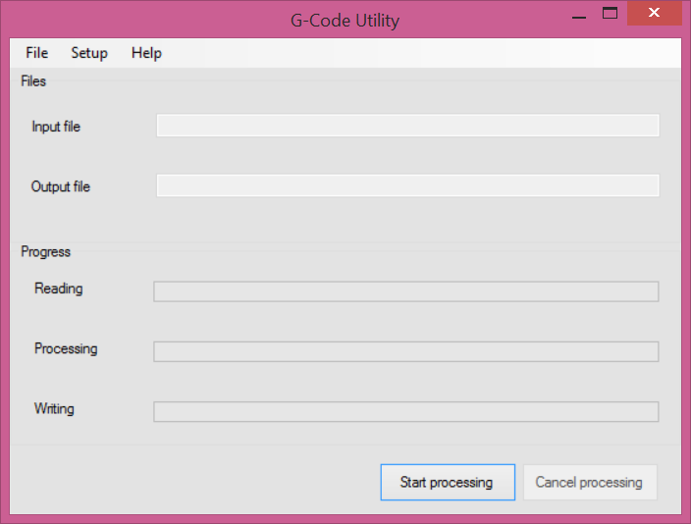
Task: Click the G-Code Utility title text
Action: pyautogui.click(x=345, y=20)
